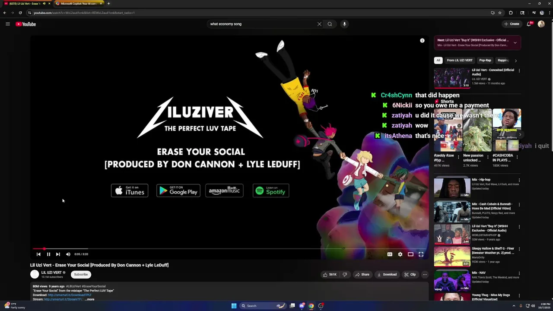Open browser extensions puzzle icon
Image resolution: width=553 pixels, height=311 pixels.
[x=511, y=13]
